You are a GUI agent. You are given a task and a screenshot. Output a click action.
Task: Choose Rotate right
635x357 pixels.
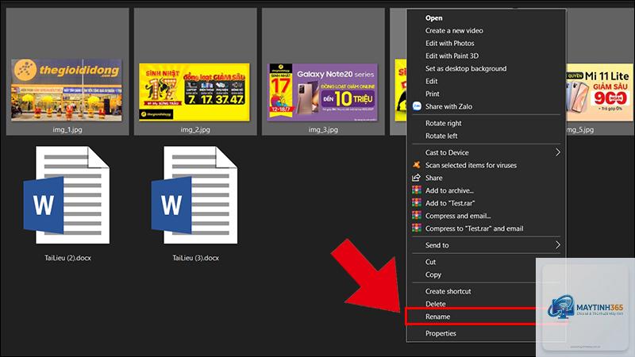444,123
